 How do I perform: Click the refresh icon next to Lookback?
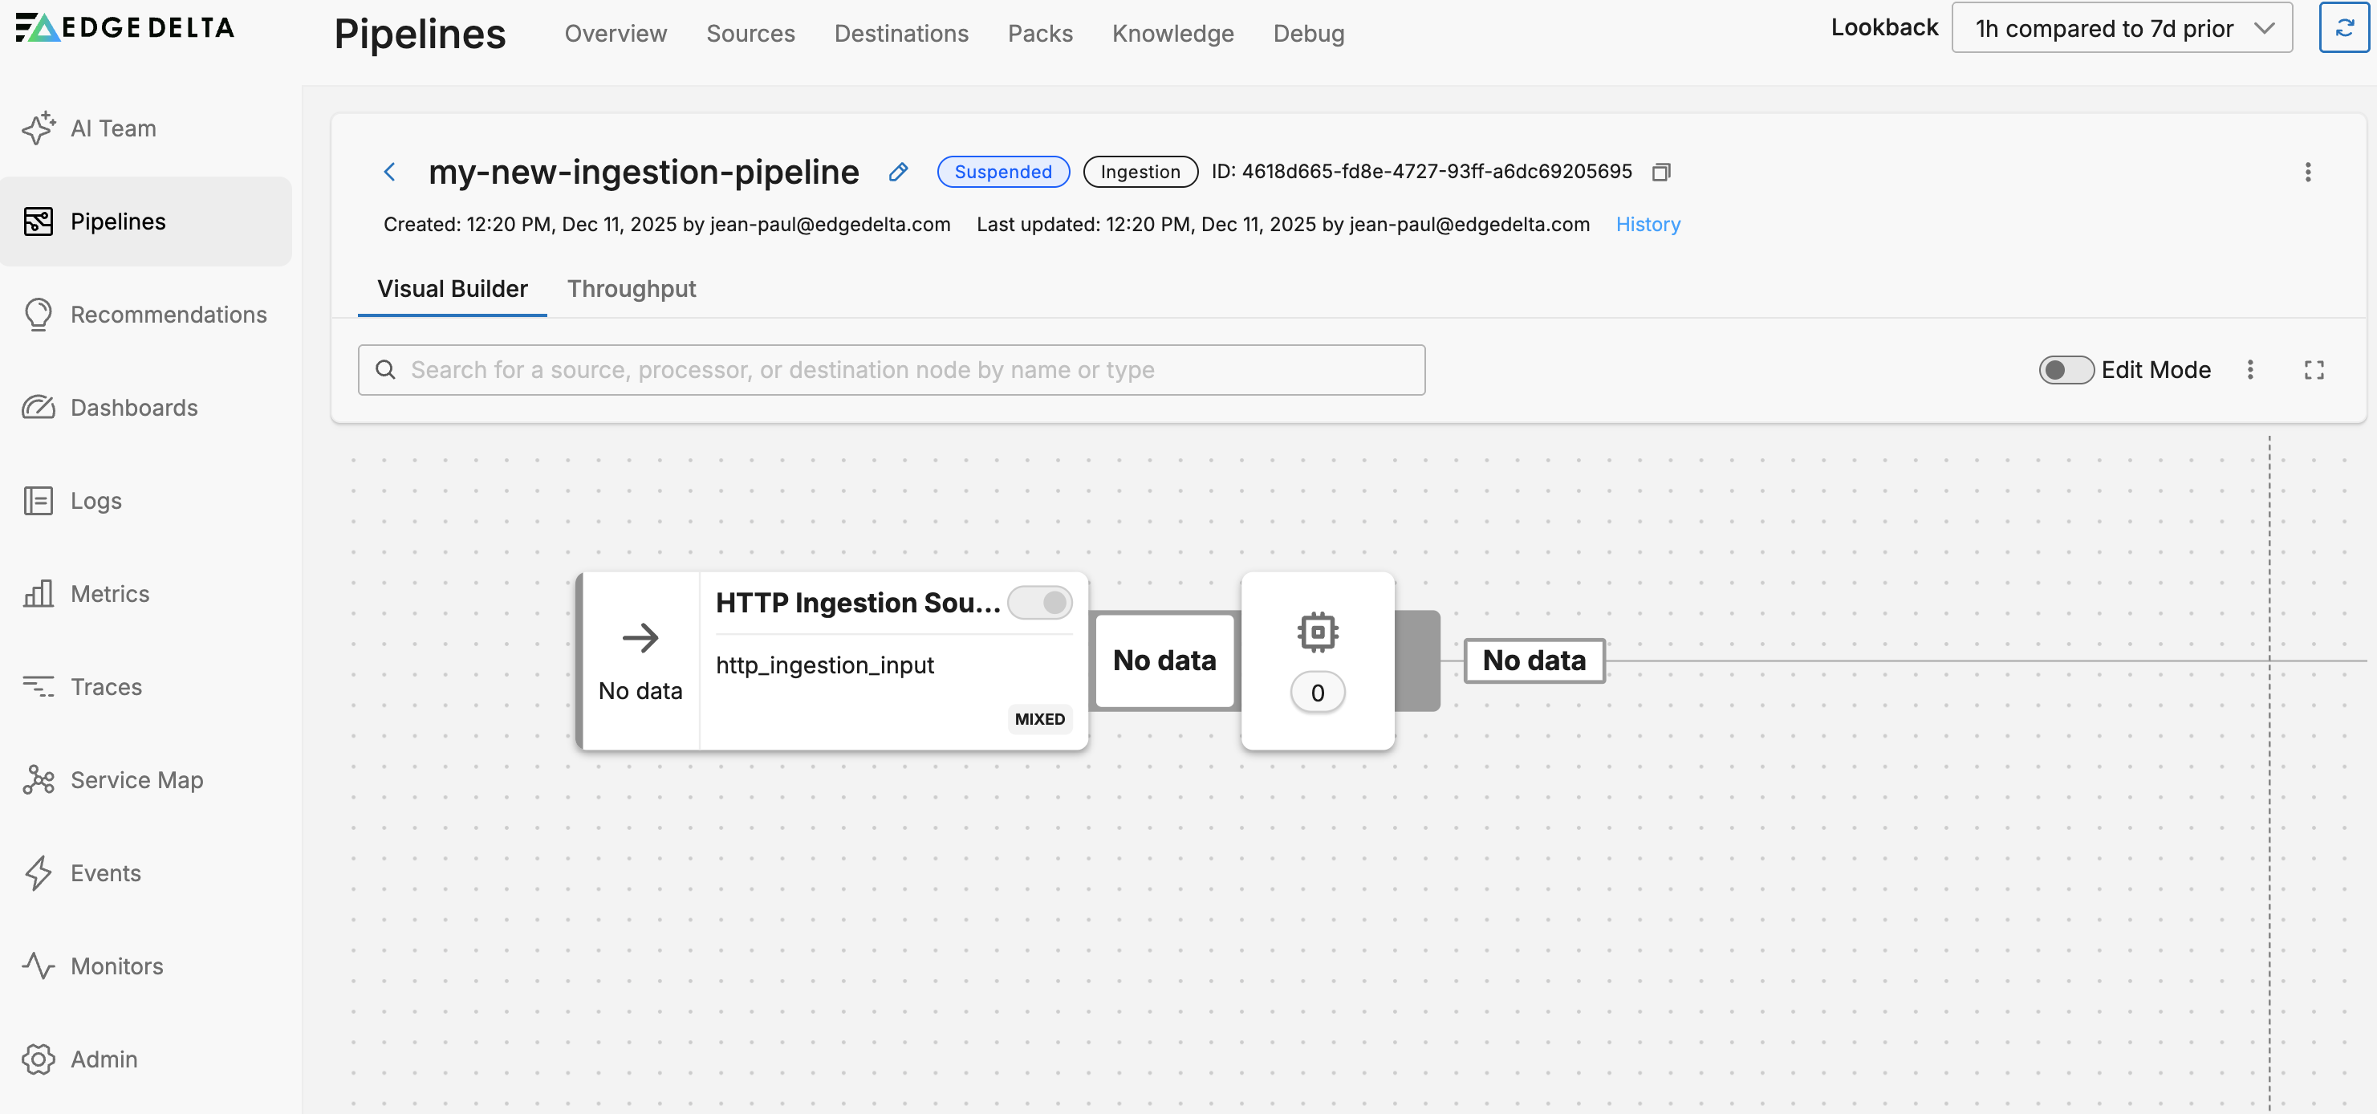point(2345,27)
